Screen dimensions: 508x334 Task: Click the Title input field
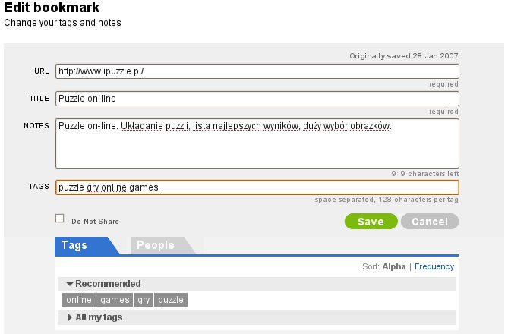coord(257,99)
